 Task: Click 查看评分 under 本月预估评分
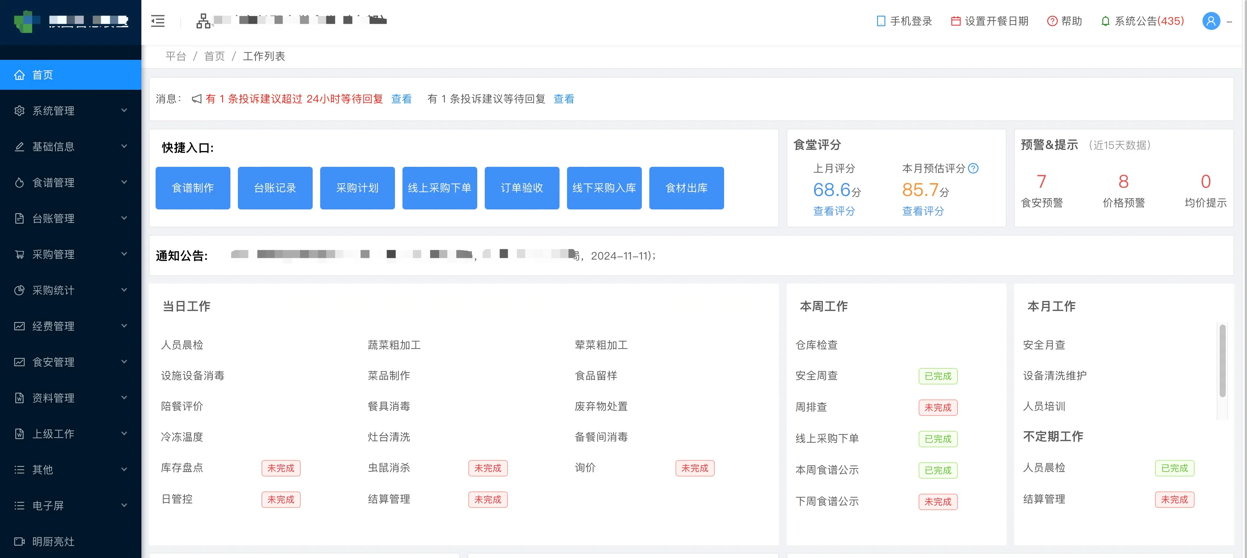(923, 211)
